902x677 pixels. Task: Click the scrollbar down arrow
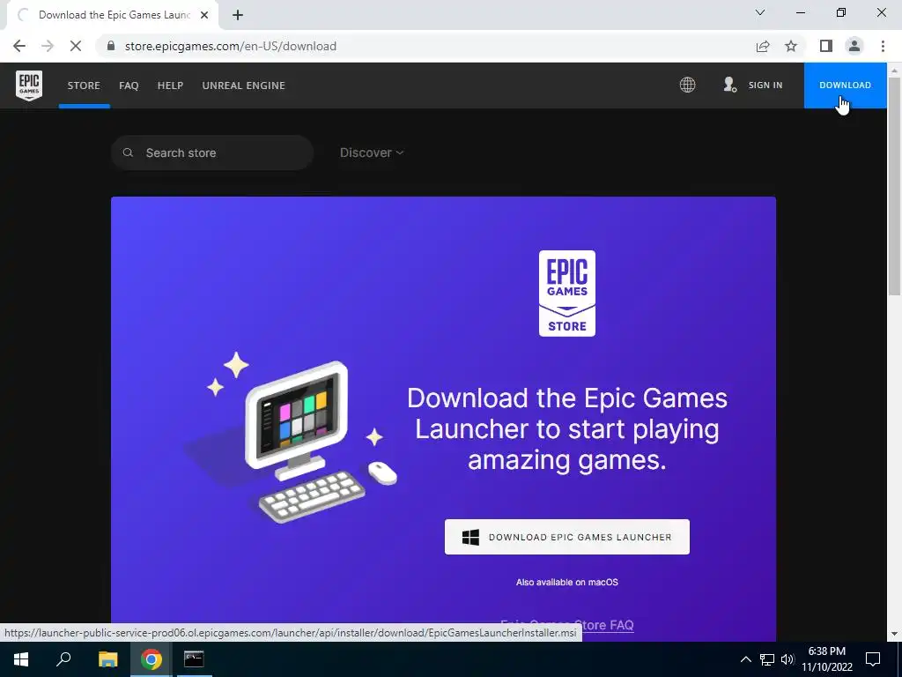tap(894, 634)
